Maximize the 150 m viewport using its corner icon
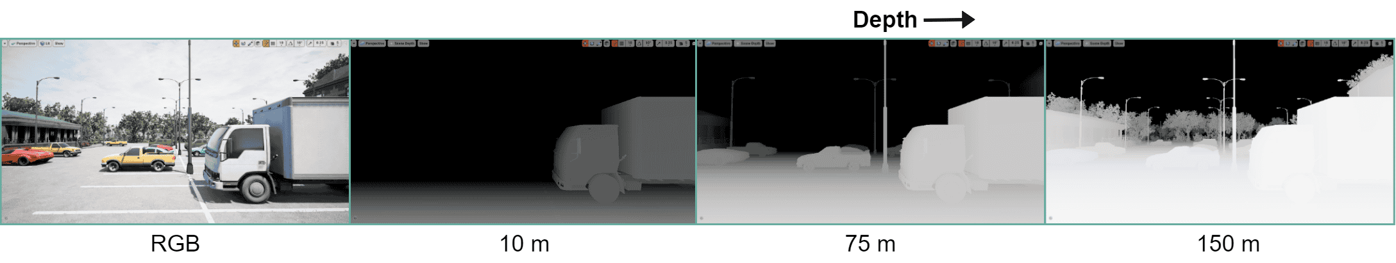The width and height of the screenshot is (1396, 263). 1390,44
